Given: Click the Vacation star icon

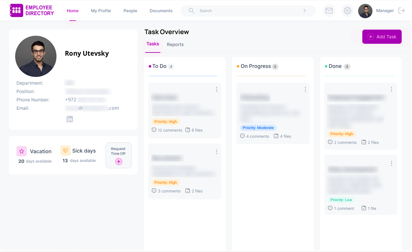Looking at the screenshot, I should click(x=21, y=151).
